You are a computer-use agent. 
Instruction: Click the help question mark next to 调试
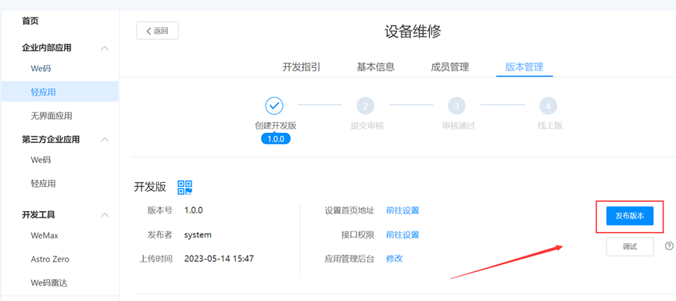point(669,246)
